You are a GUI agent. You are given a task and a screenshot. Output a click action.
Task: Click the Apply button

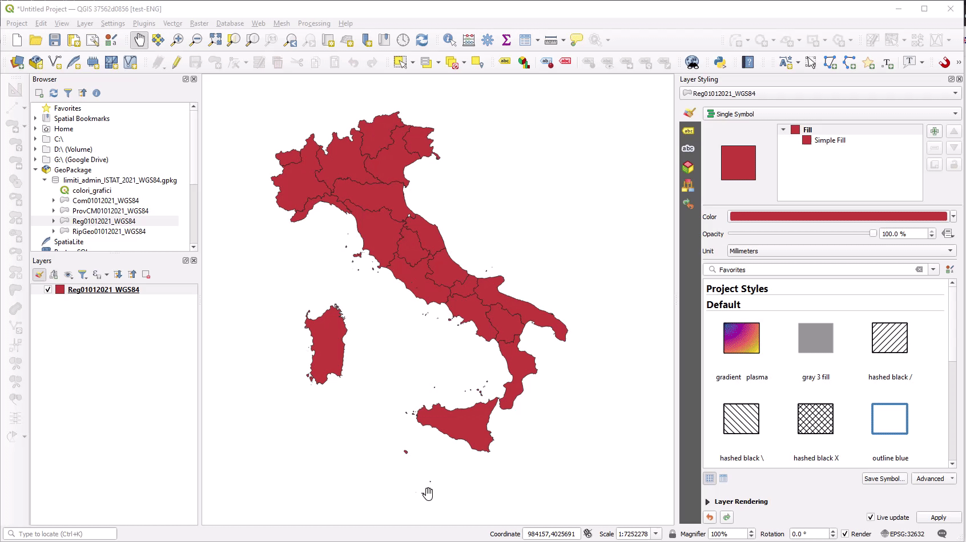coord(938,517)
